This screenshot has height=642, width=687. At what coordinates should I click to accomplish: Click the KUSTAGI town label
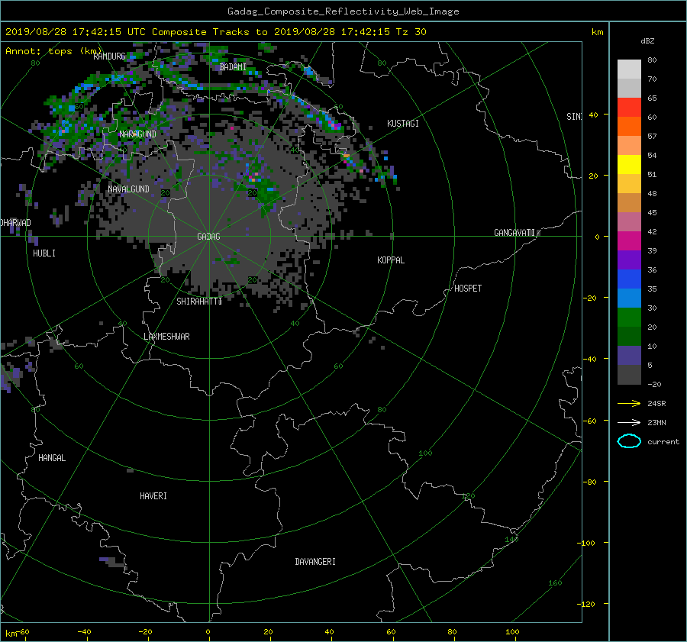pos(402,124)
